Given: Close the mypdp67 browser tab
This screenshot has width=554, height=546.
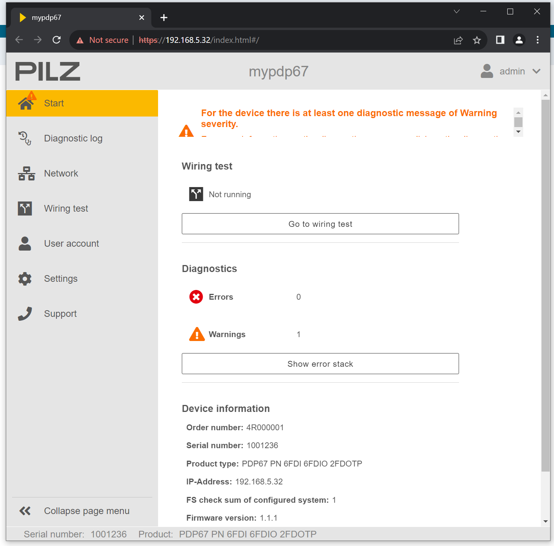Looking at the screenshot, I should [142, 18].
